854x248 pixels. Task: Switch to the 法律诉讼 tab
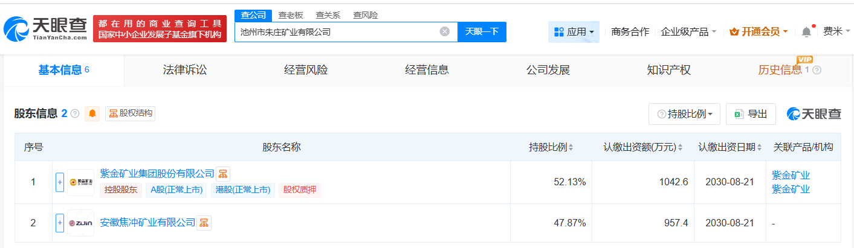(185, 70)
